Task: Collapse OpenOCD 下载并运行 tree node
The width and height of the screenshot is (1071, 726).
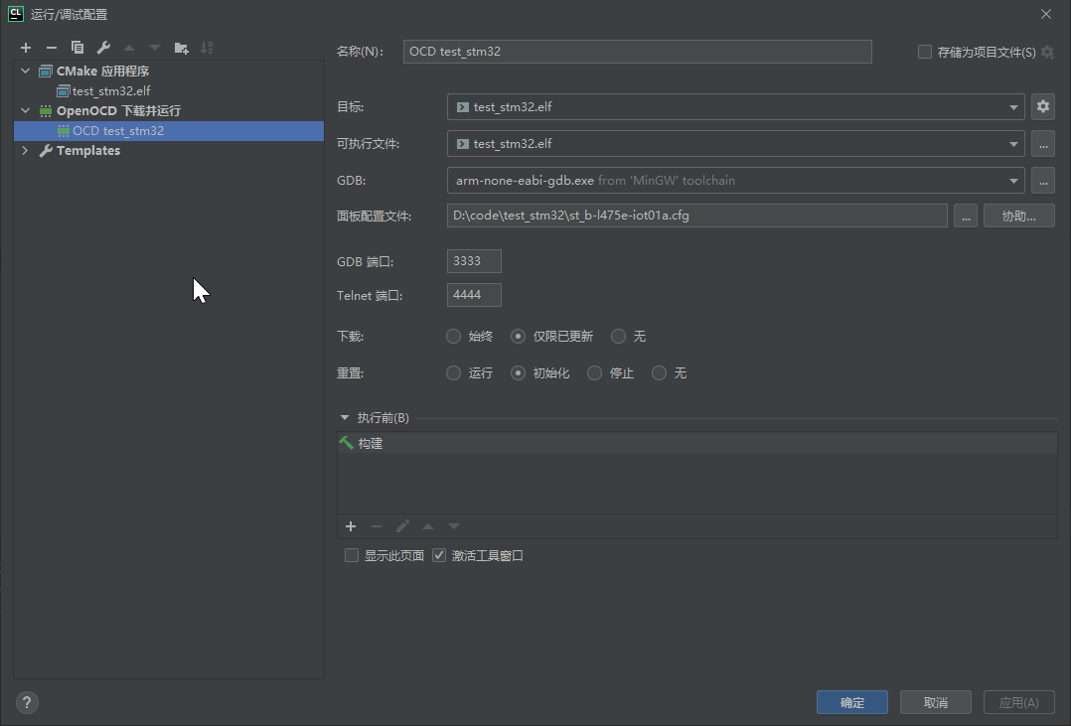Action: pyautogui.click(x=25, y=110)
